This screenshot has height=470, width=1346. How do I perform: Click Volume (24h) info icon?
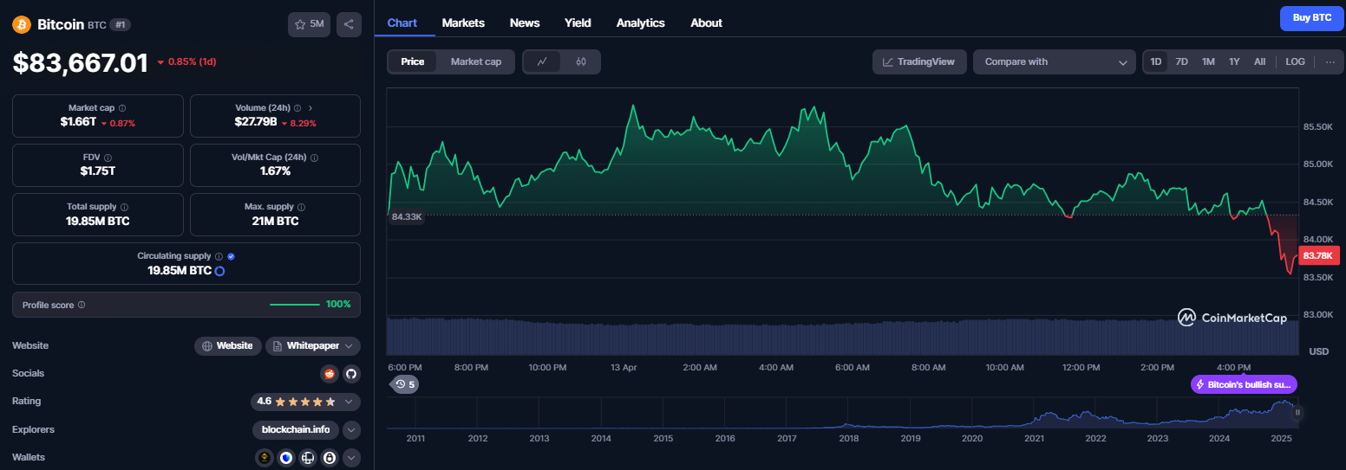(297, 108)
